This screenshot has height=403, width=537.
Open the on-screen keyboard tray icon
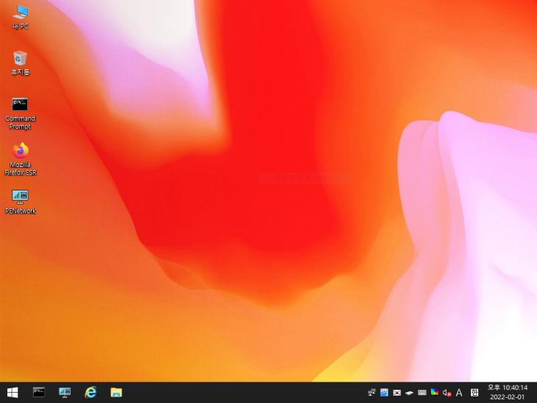[x=422, y=393]
